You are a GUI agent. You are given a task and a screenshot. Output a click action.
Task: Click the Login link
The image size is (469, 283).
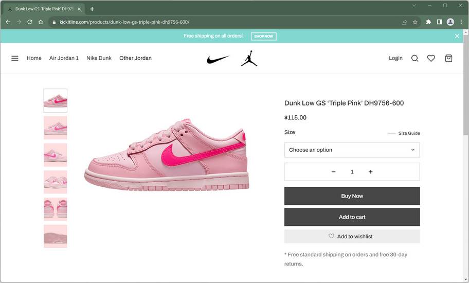[395, 58]
